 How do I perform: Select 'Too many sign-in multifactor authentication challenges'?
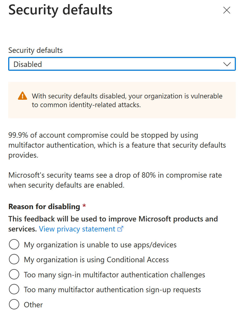coord(14,275)
